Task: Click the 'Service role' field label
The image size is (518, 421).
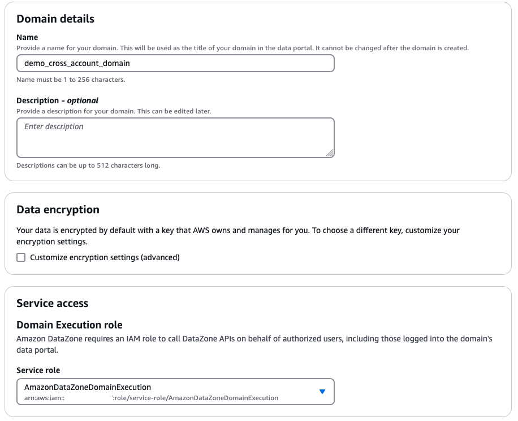Action: point(38,370)
